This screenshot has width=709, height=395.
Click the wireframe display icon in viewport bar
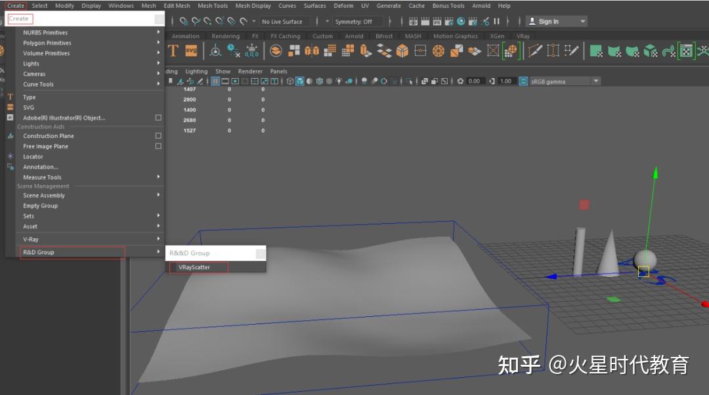coord(291,81)
